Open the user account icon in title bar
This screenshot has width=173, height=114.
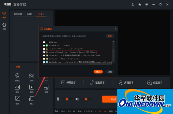133,4
